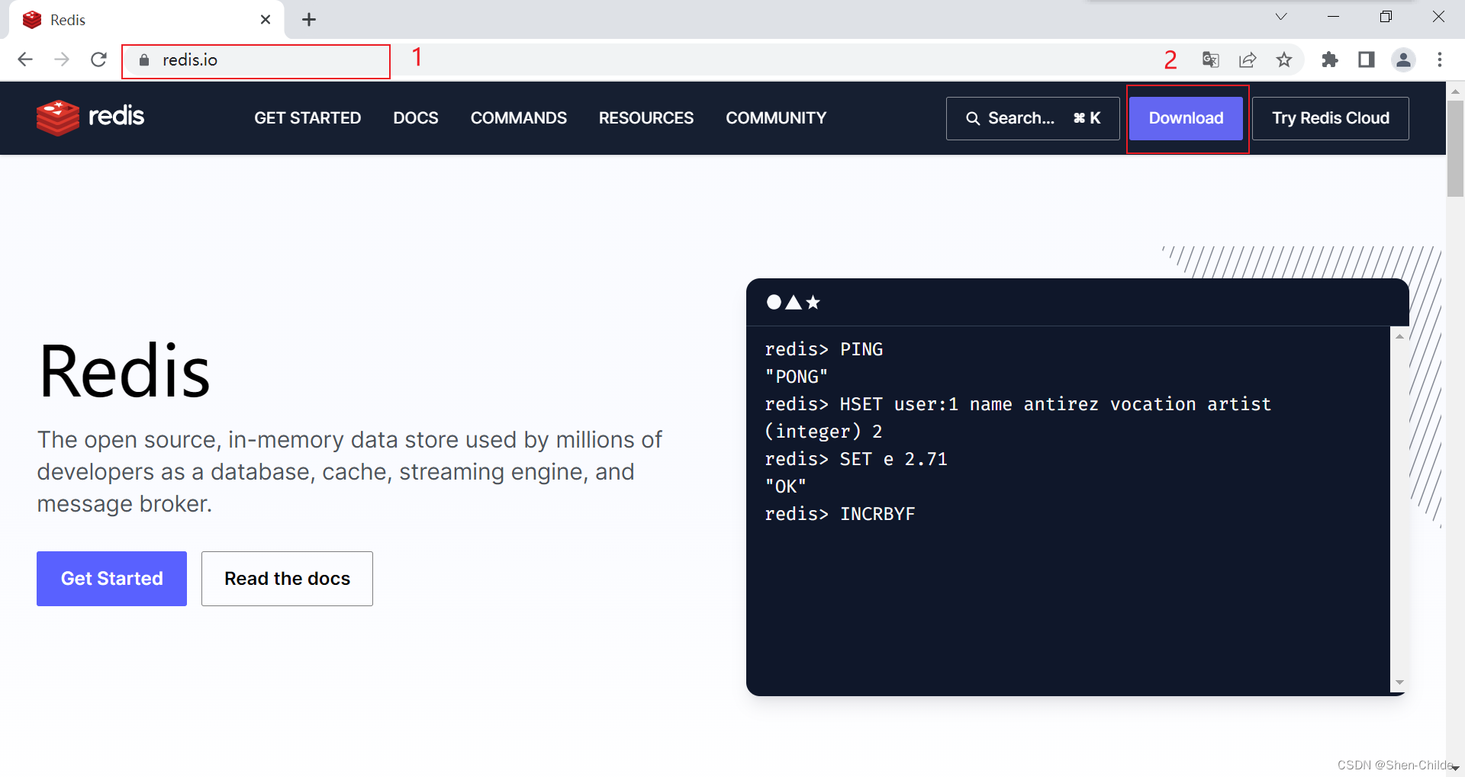Open the user profile avatar
The image size is (1465, 777).
click(x=1403, y=59)
